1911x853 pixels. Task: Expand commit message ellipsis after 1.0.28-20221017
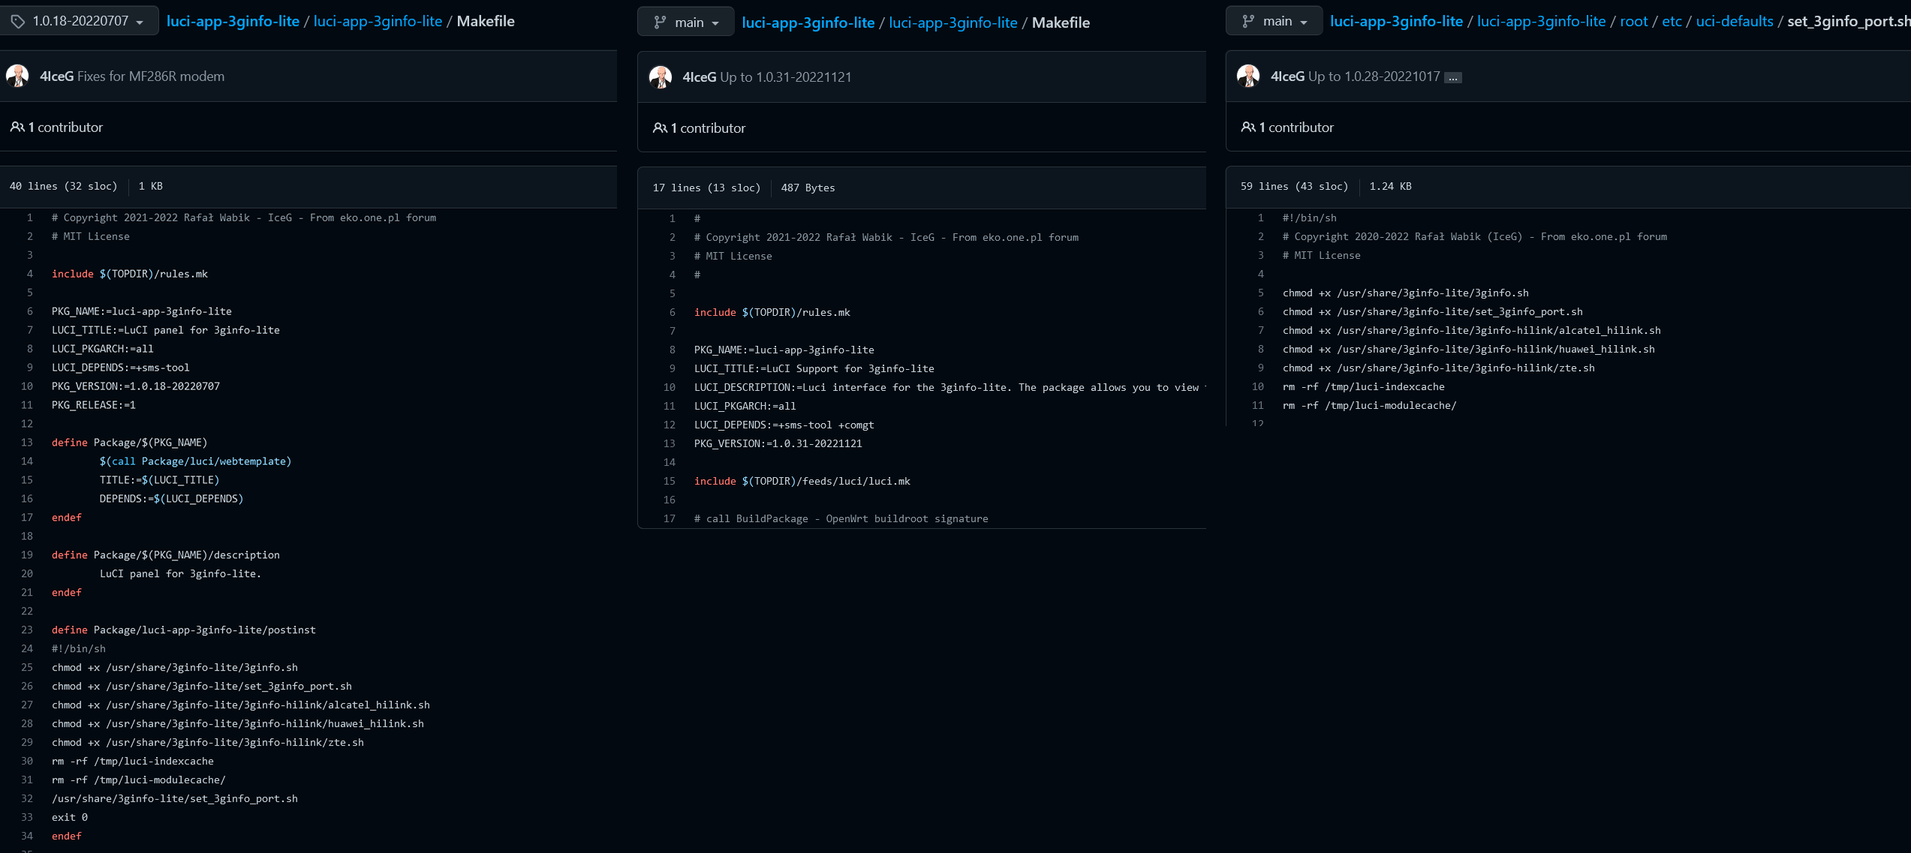click(x=1453, y=77)
